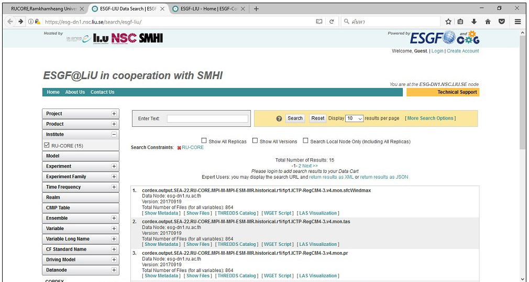The width and height of the screenshot is (529, 282).
Task: Expand the Product facet
Action: click(x=114, y=124)
